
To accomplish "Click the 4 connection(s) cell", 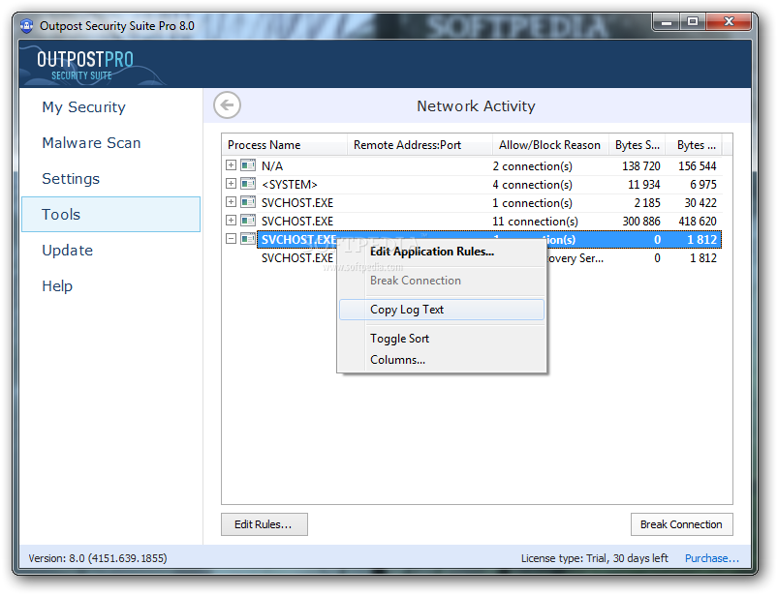I will click(x=532, y=184).
